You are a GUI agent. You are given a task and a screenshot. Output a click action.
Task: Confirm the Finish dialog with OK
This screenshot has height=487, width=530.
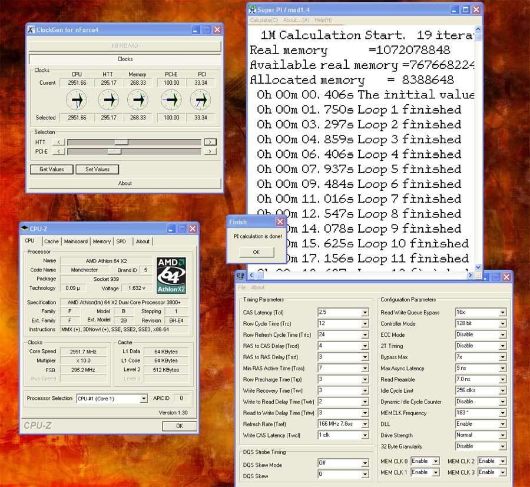click(256, 252)
